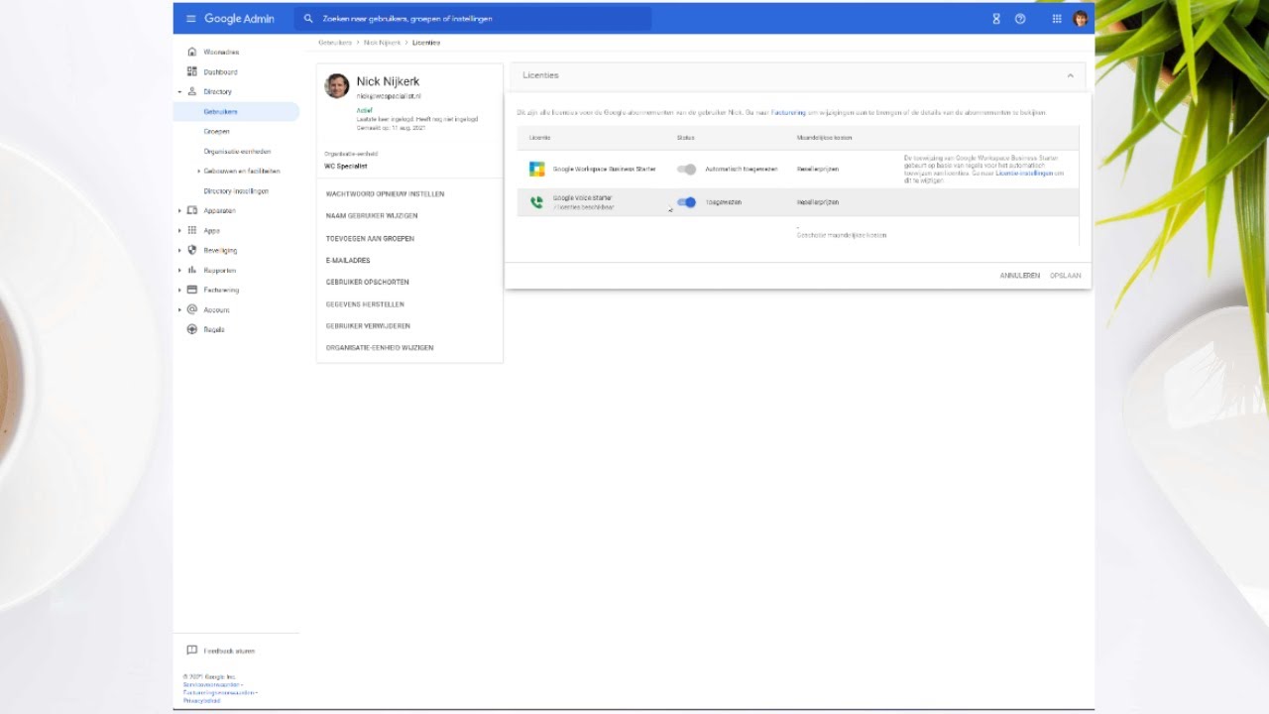Screen dimensions: 1269x714
Task: Toggle the Google Voice Starter license switch
Action: click(x=687, y=202)
